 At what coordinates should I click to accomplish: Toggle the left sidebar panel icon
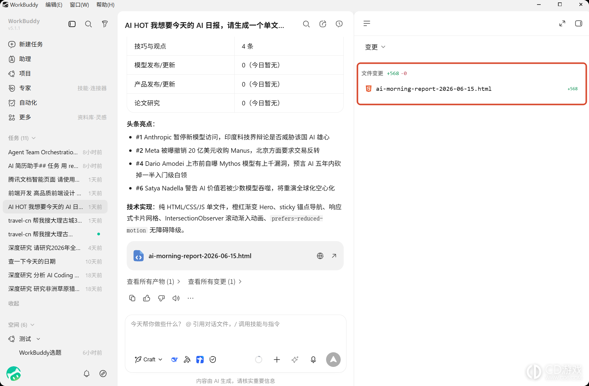click(x=72, y=24)
